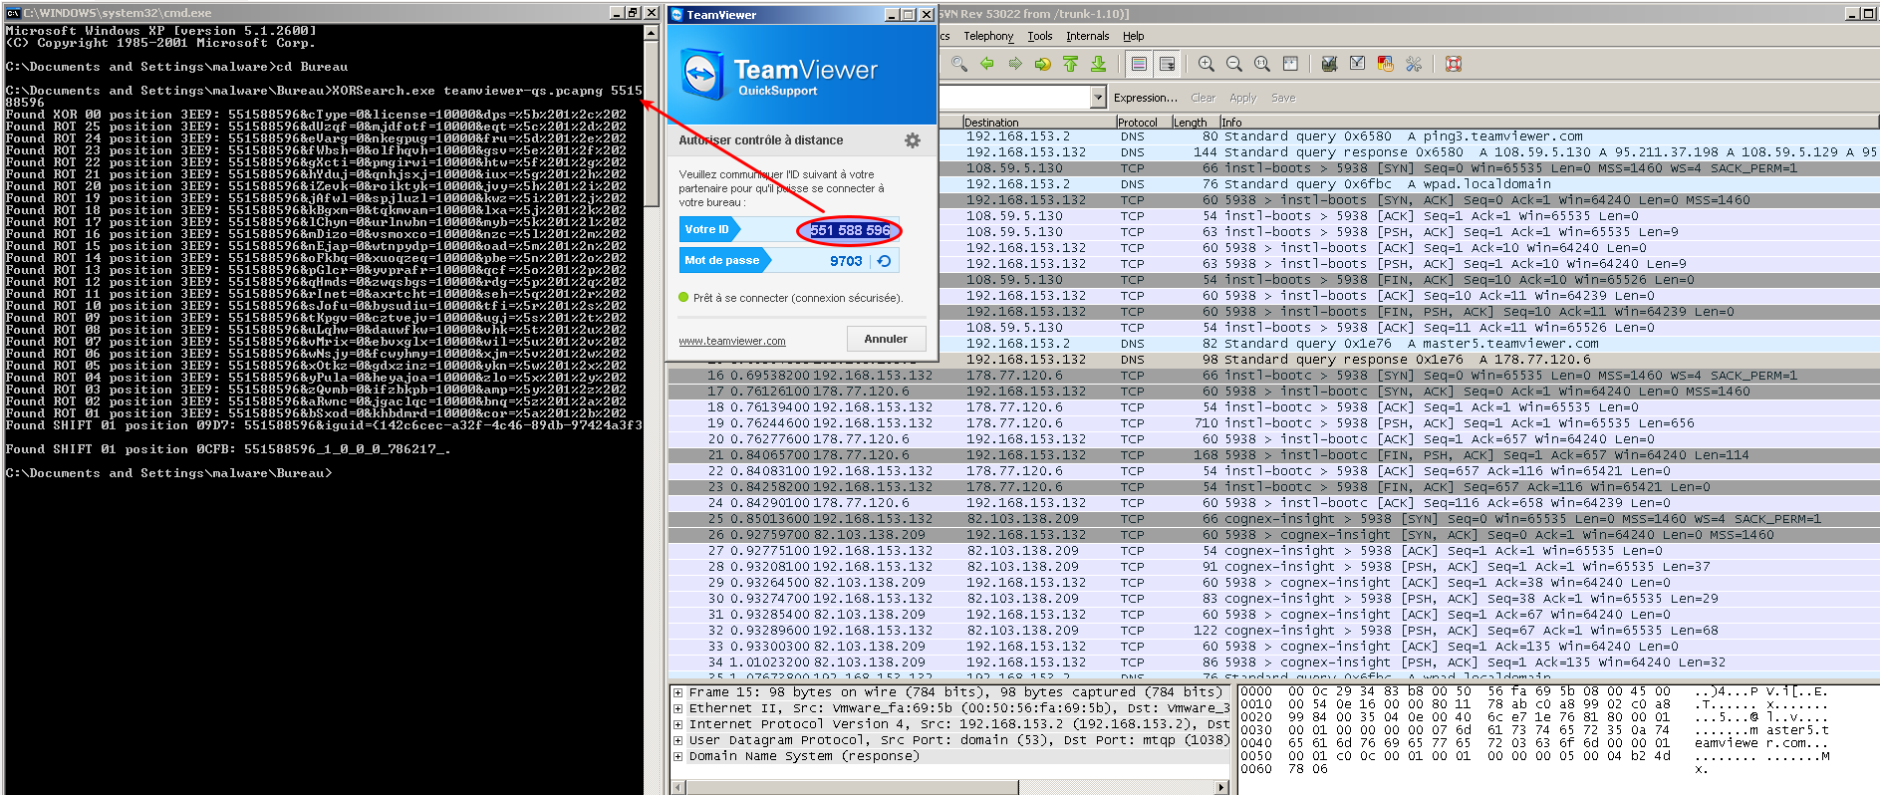The image size is (1880, 795).
Task: Go to the first packet using toolbar arrow
Action: (x=1070, y=64)
